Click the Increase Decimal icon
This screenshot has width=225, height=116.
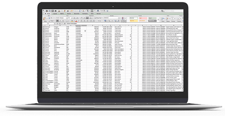tap(115, 21)
